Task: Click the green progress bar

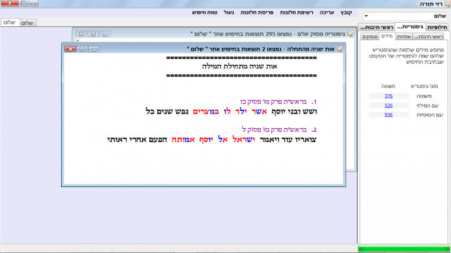Action: [404, 249]
